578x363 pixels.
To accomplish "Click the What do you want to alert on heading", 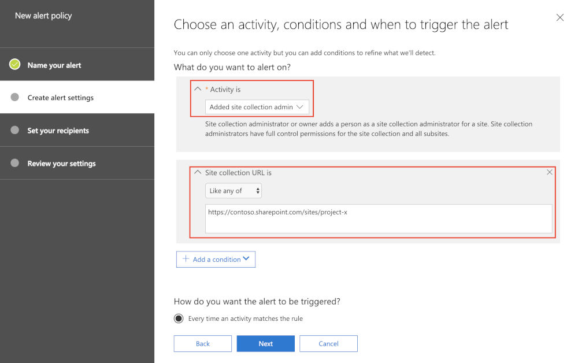I will point(232,67).
